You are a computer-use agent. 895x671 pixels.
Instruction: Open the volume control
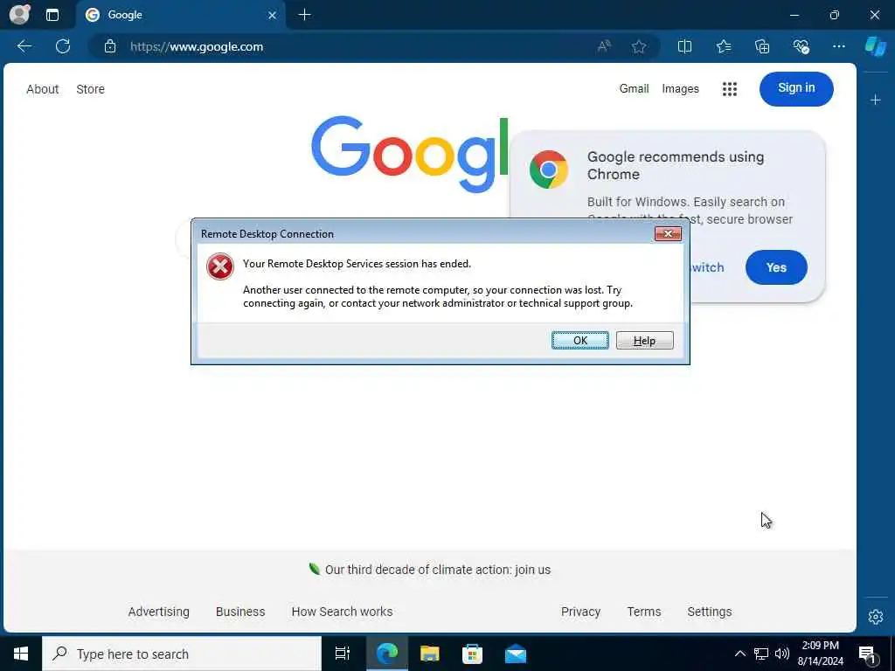point(782,654)
